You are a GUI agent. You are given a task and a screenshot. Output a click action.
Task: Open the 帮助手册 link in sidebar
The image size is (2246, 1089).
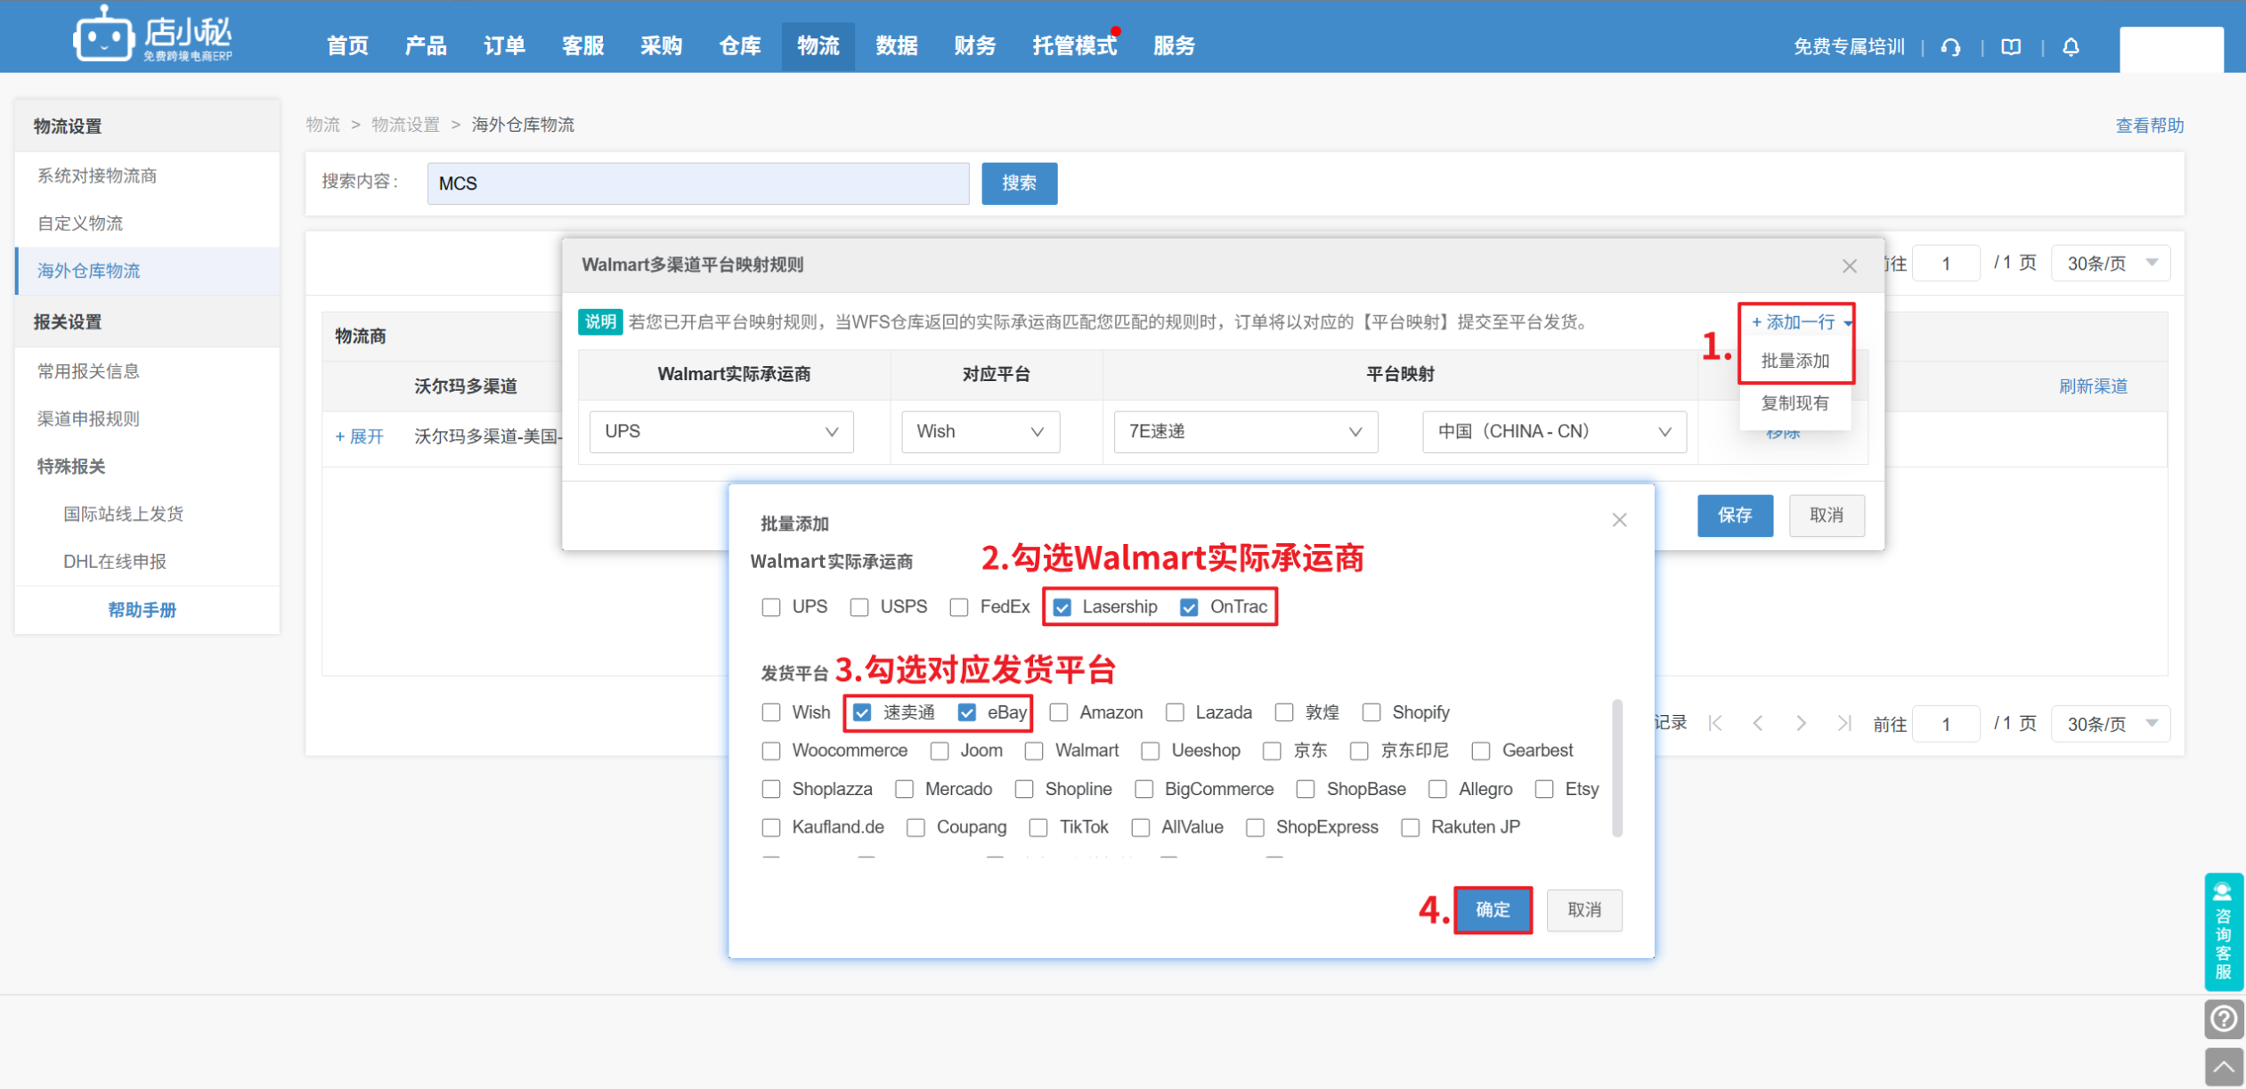pos(142,610)
